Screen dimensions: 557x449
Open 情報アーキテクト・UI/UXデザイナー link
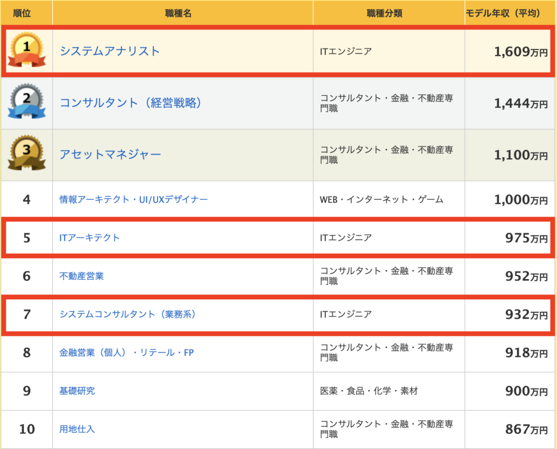134,199
